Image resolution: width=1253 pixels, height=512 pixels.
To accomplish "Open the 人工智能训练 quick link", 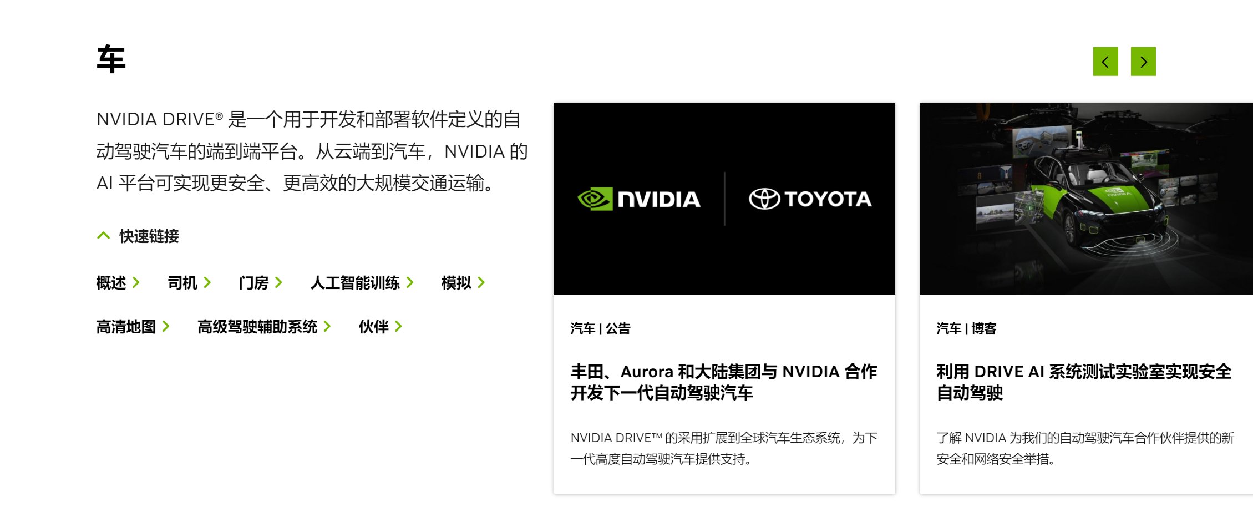I will (x=362, y=283).
